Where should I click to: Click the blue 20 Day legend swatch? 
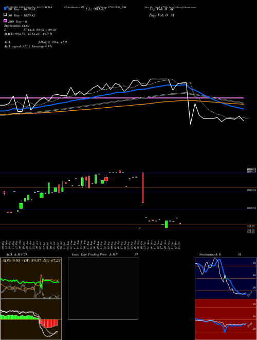pyautogui.click(x=6, y=9)
